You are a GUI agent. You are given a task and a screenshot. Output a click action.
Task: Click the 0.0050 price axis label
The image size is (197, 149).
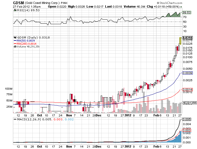click(x=188, y=69)
